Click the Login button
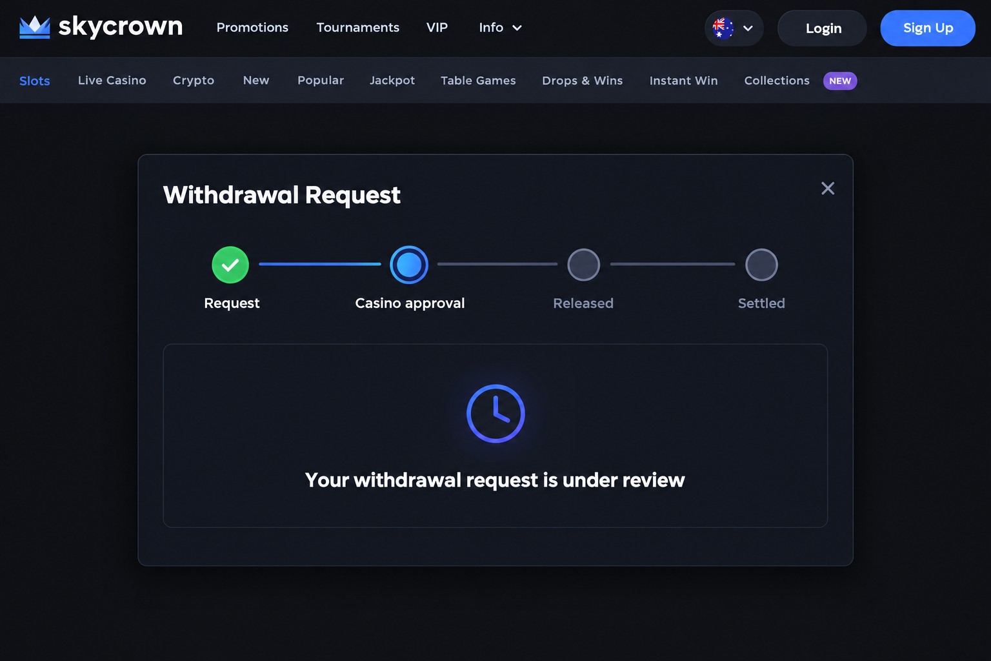Viewport: 991px width, 661px height. coord(823,28)
